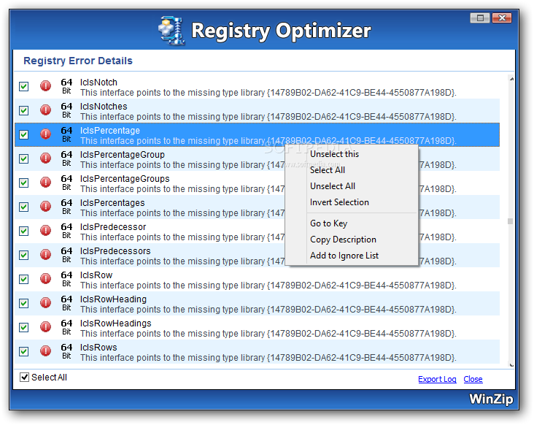Viewport: 534px width, 425px height.
Task: Click the maximize button in title bar
Action: click(480, 18)
